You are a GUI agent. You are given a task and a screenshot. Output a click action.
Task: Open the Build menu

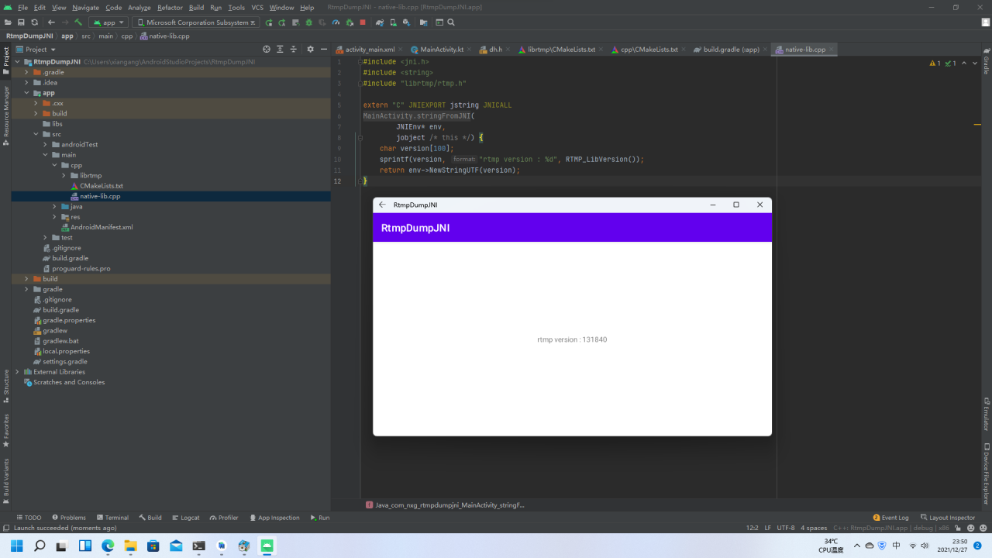pyautogui.click(x=196, y=7)
